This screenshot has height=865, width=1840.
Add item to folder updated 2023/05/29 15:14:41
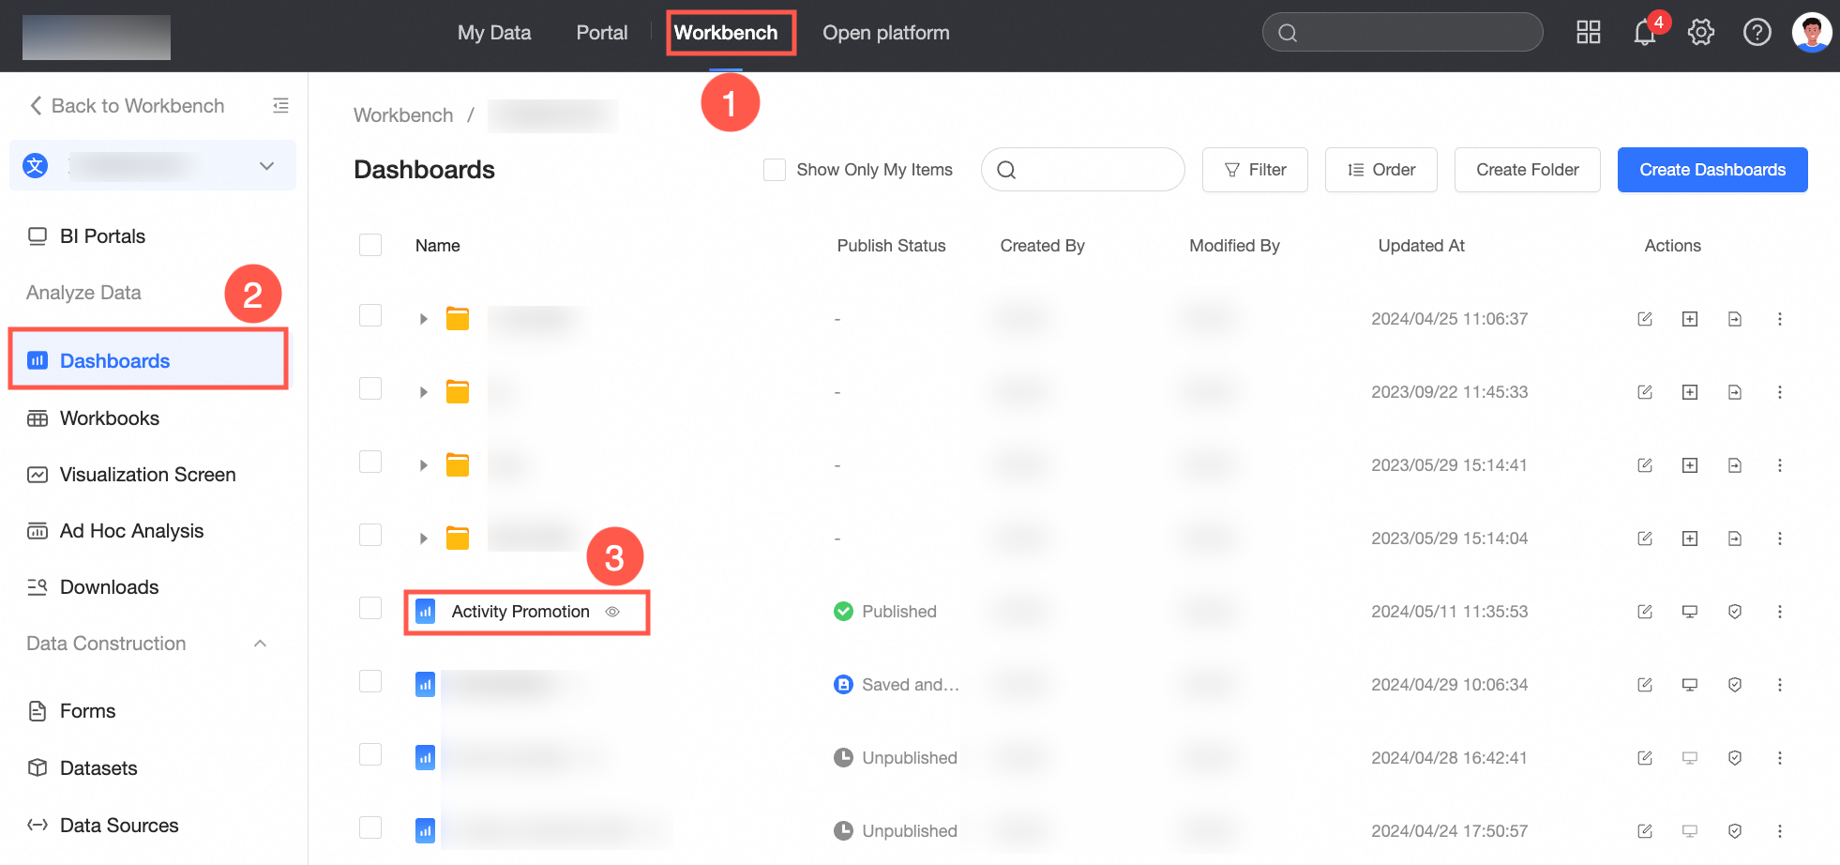tap(1689, 465)
